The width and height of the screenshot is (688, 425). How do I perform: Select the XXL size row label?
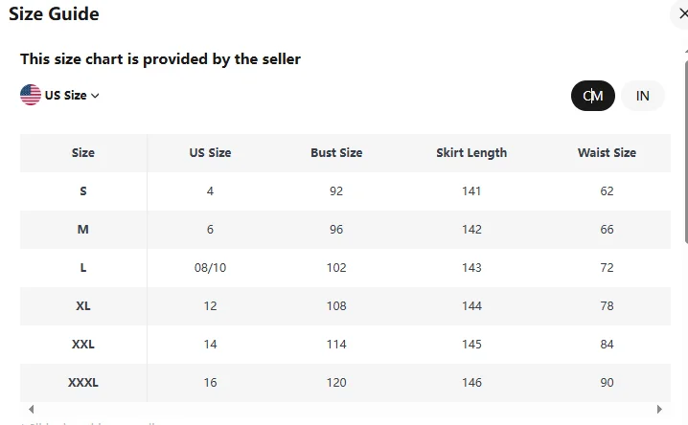[x=83, y=345]
